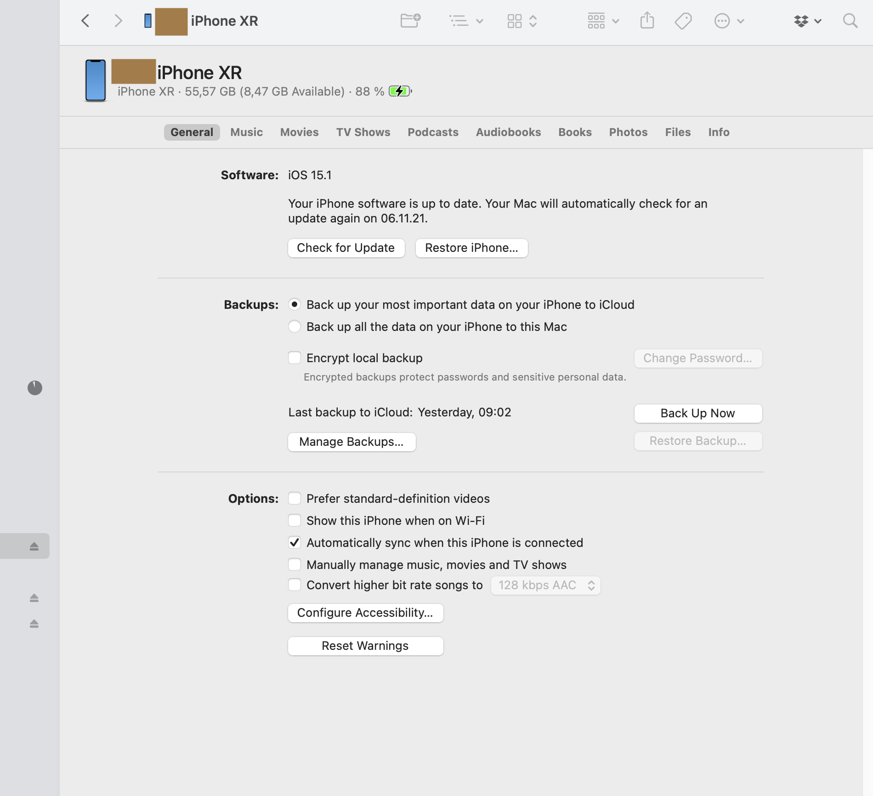Click the large iPhone device icon

[96, 80]
